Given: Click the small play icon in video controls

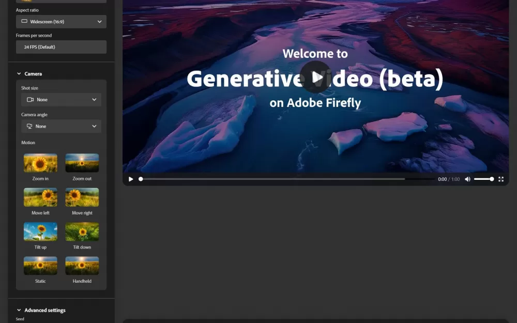Looking at the screenshot, I should pos(131,179).
